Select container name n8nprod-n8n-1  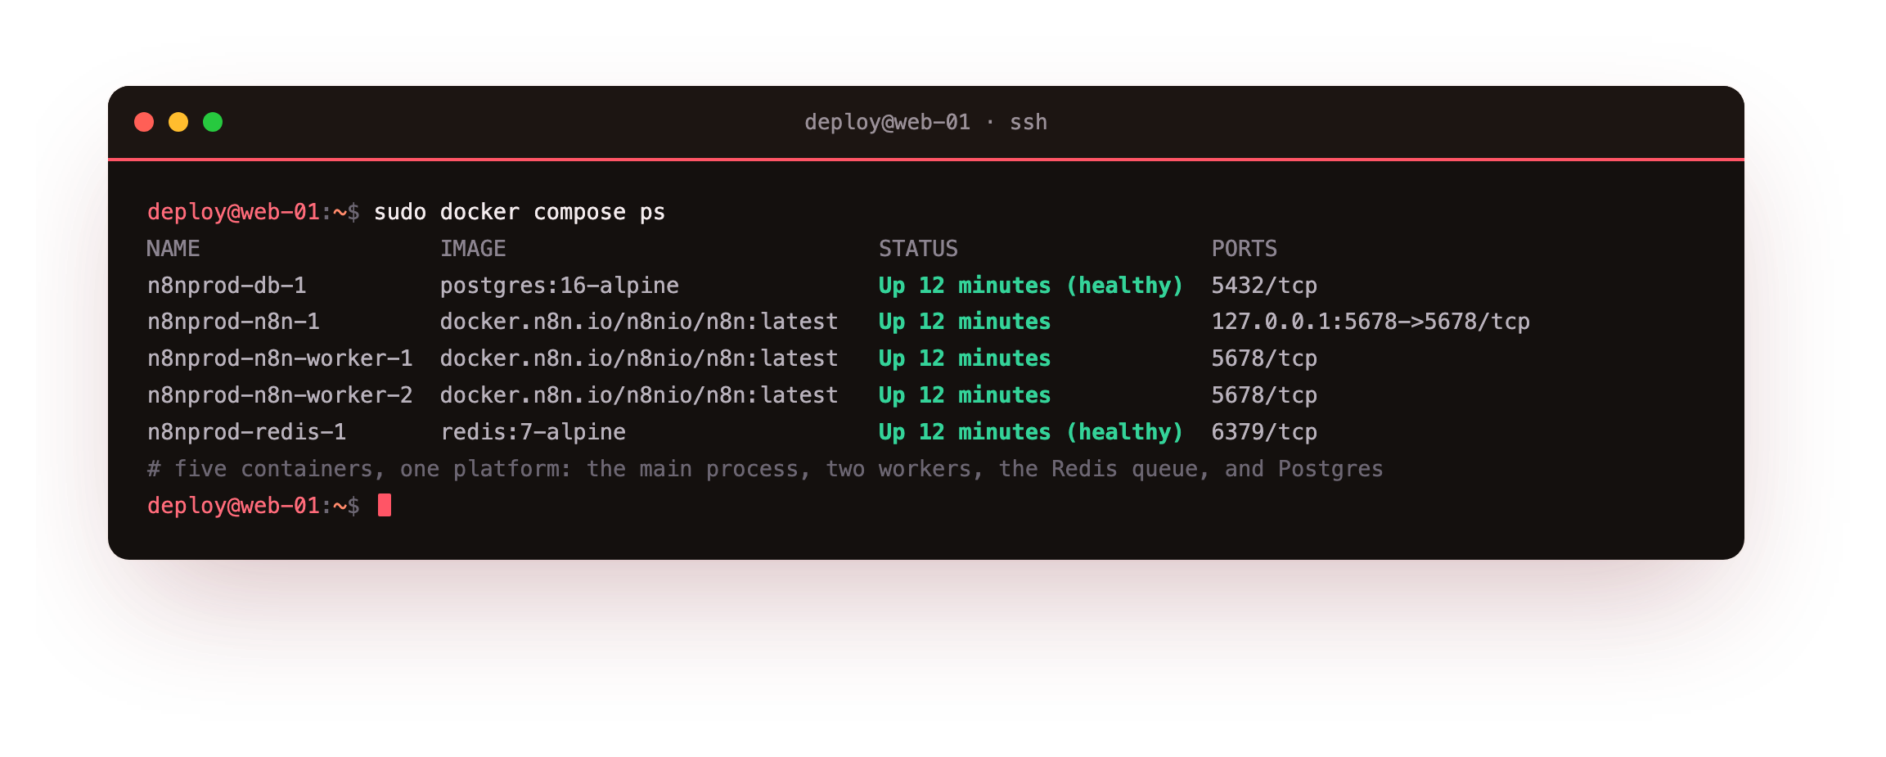[x=233, y=322]
